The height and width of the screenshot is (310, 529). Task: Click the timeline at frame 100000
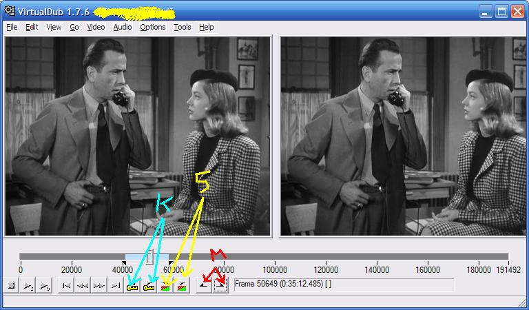click(x=275, y=257)
